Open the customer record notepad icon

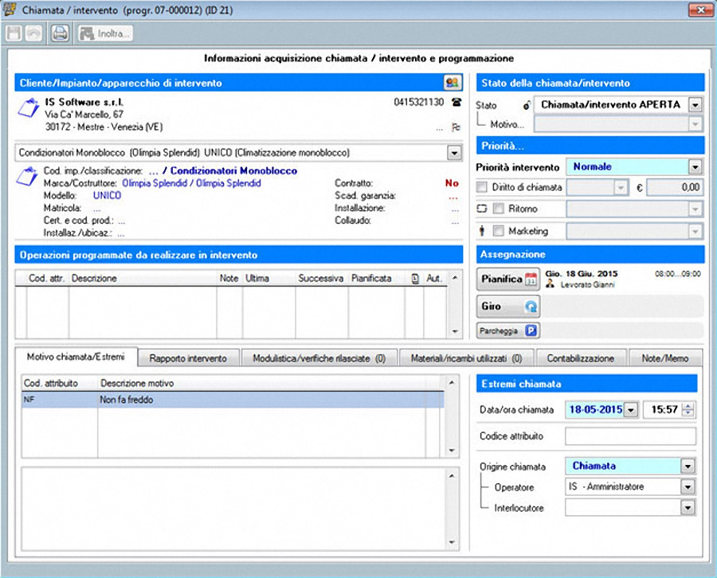tap(28, 107)
